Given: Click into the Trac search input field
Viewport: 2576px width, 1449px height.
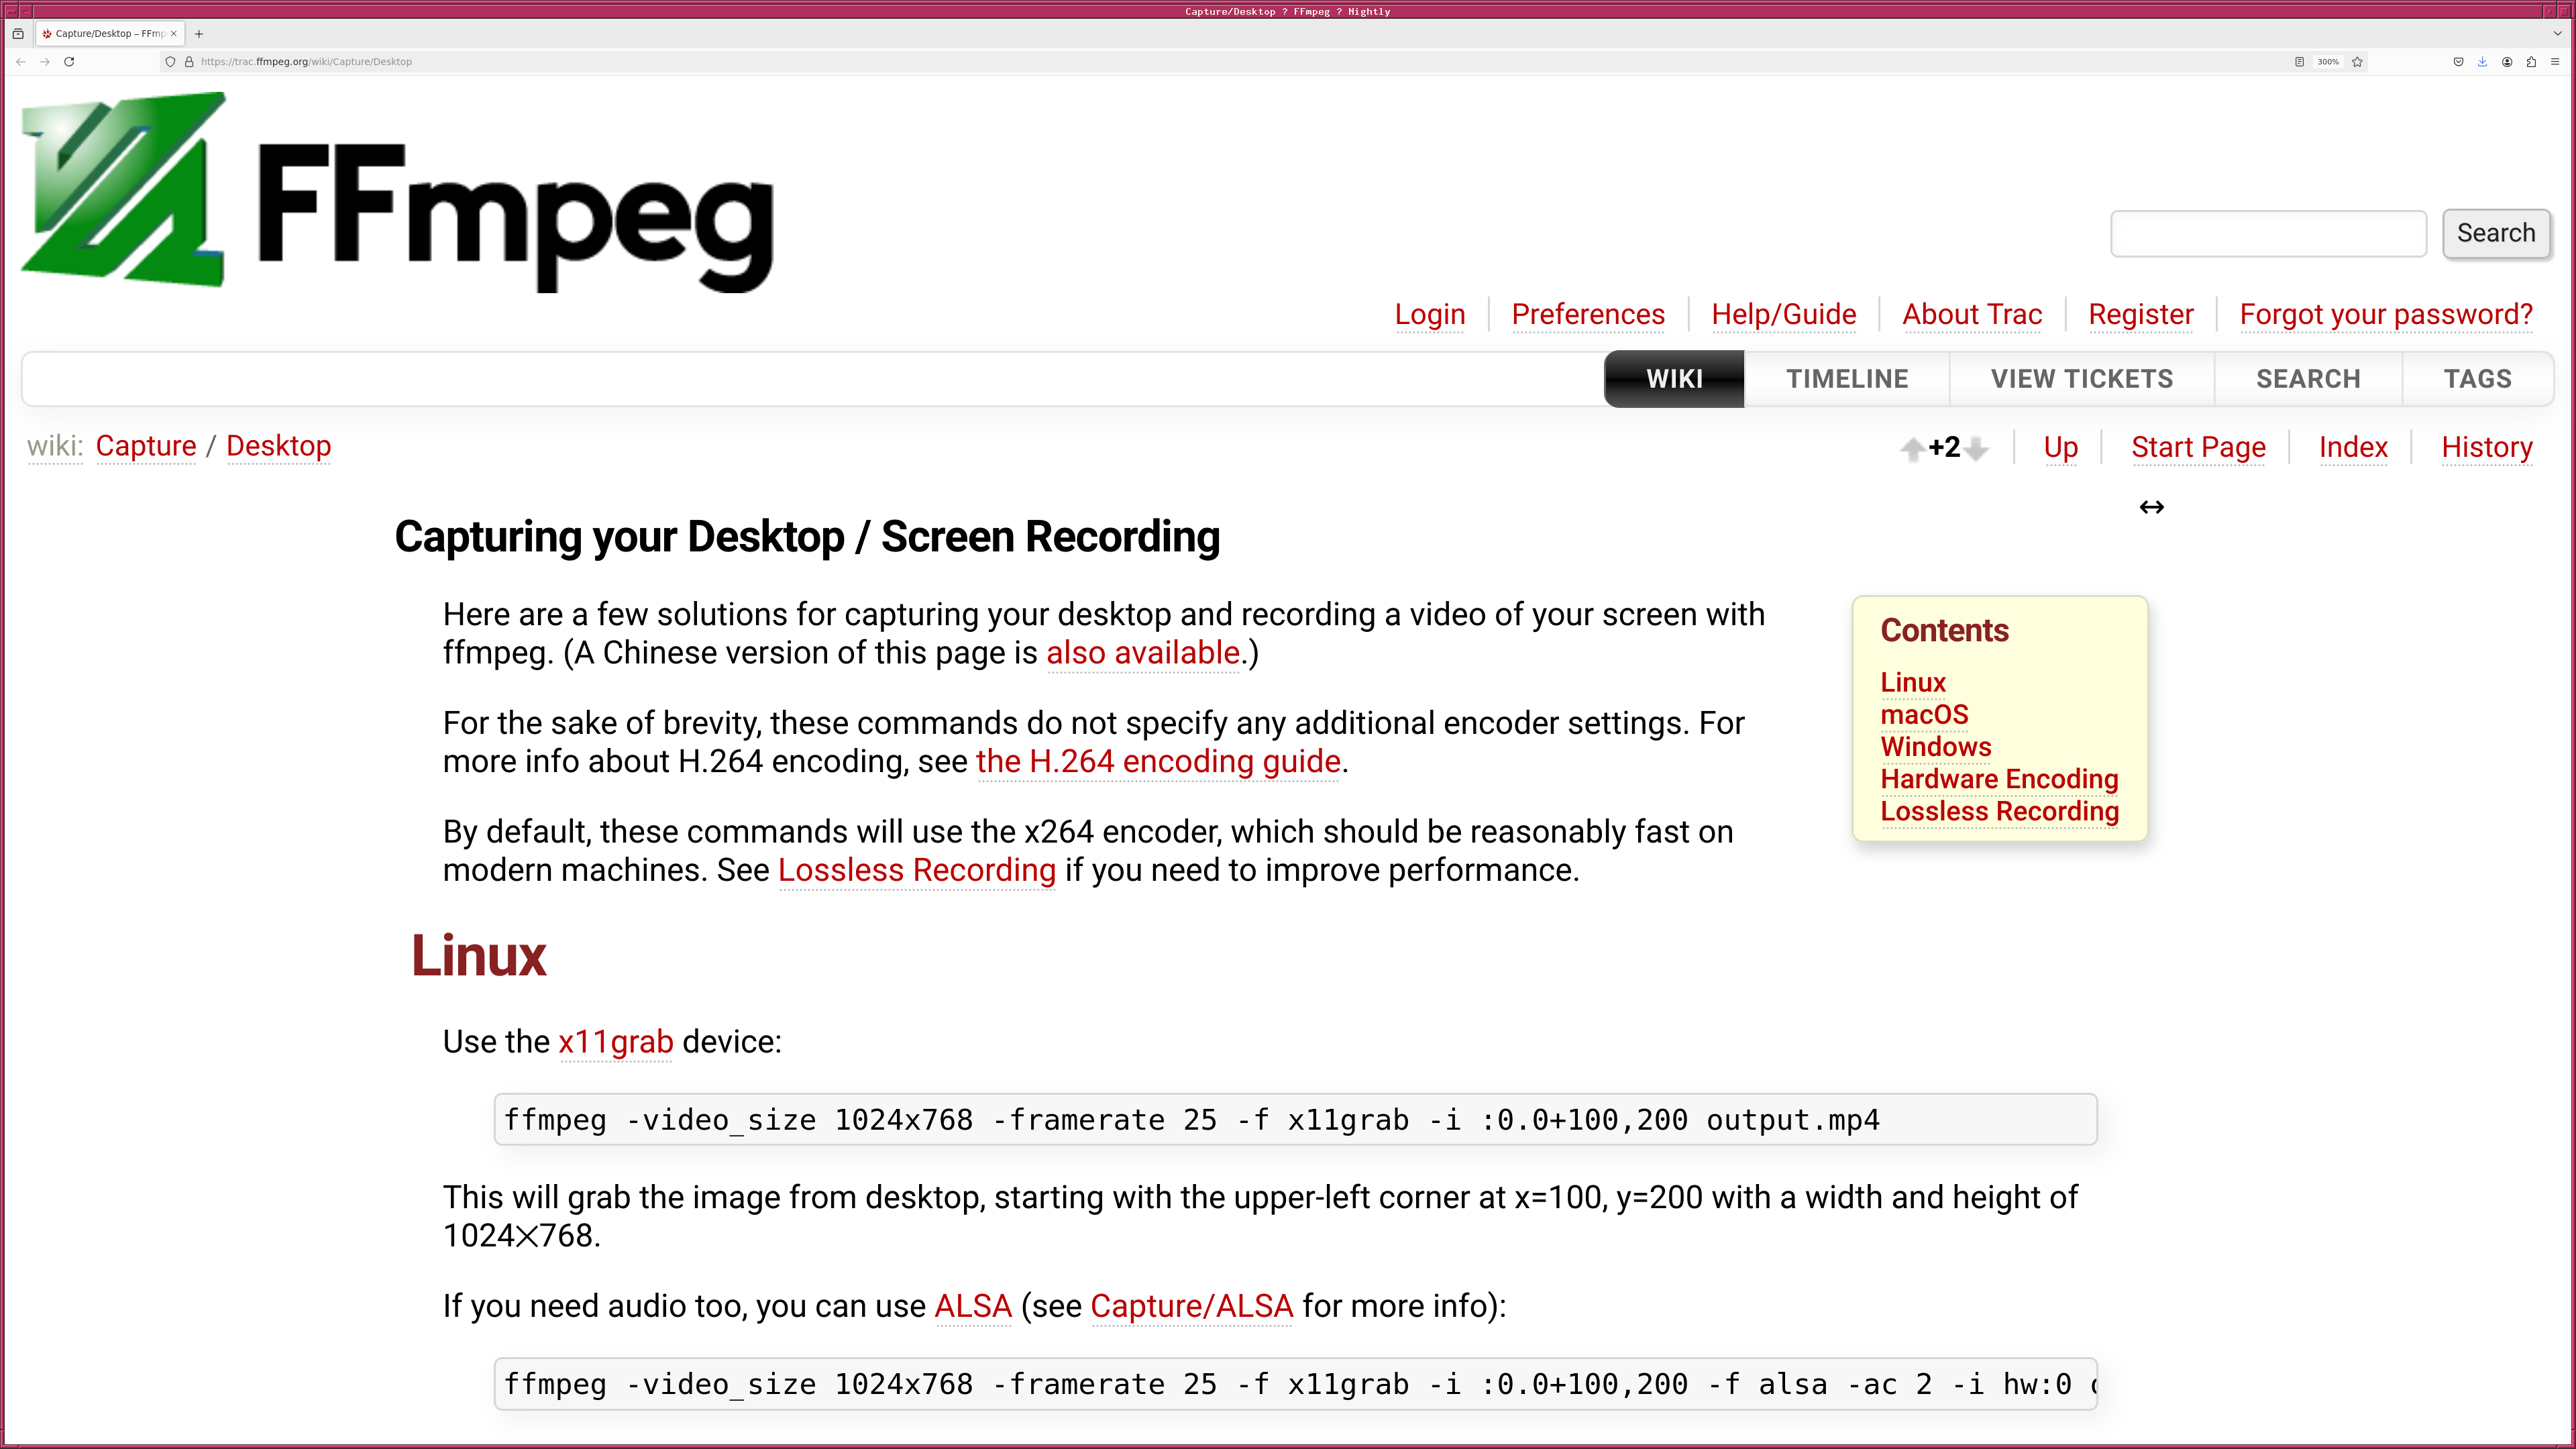Looking at the screenshot, I should [2267, 234].
